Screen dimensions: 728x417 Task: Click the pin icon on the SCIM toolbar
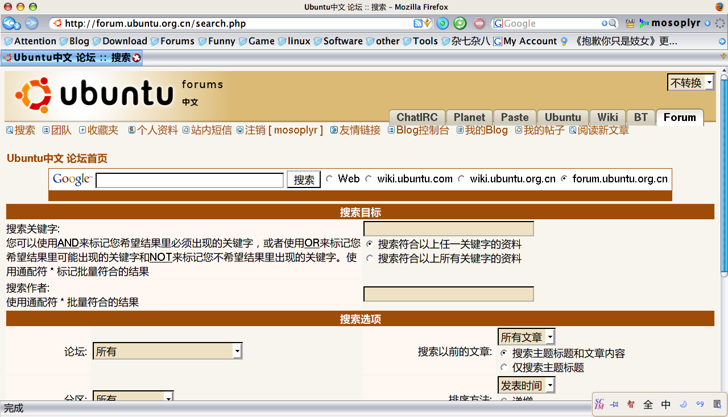614,405
